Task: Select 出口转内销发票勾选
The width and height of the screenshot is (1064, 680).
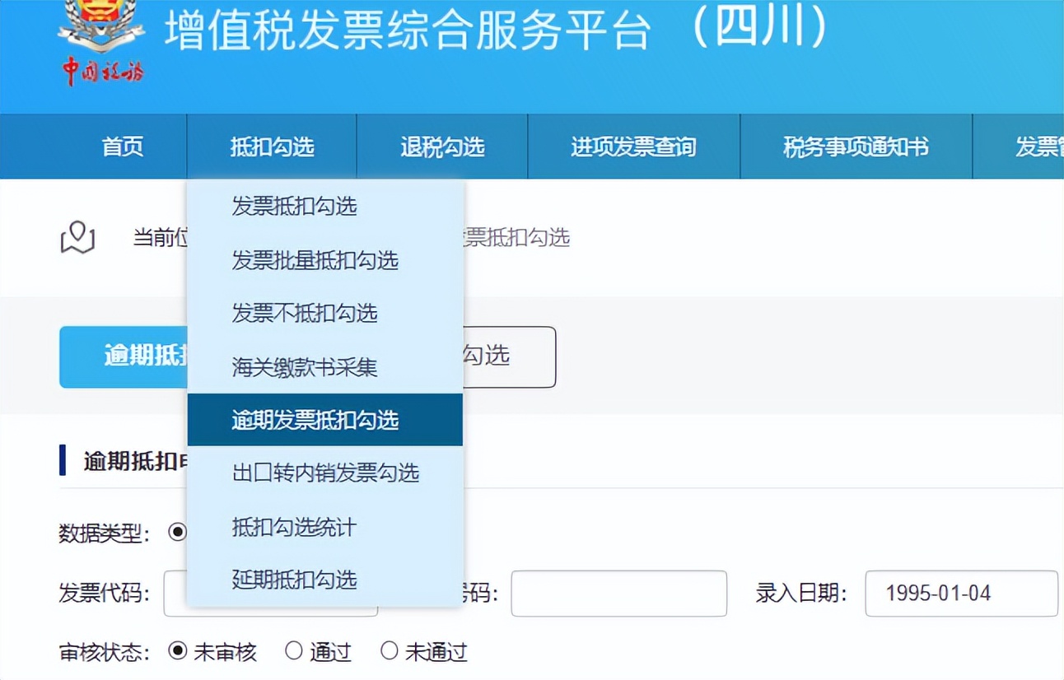Action: 324,473
